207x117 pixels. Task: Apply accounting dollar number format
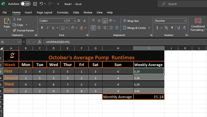click(157, 28)
